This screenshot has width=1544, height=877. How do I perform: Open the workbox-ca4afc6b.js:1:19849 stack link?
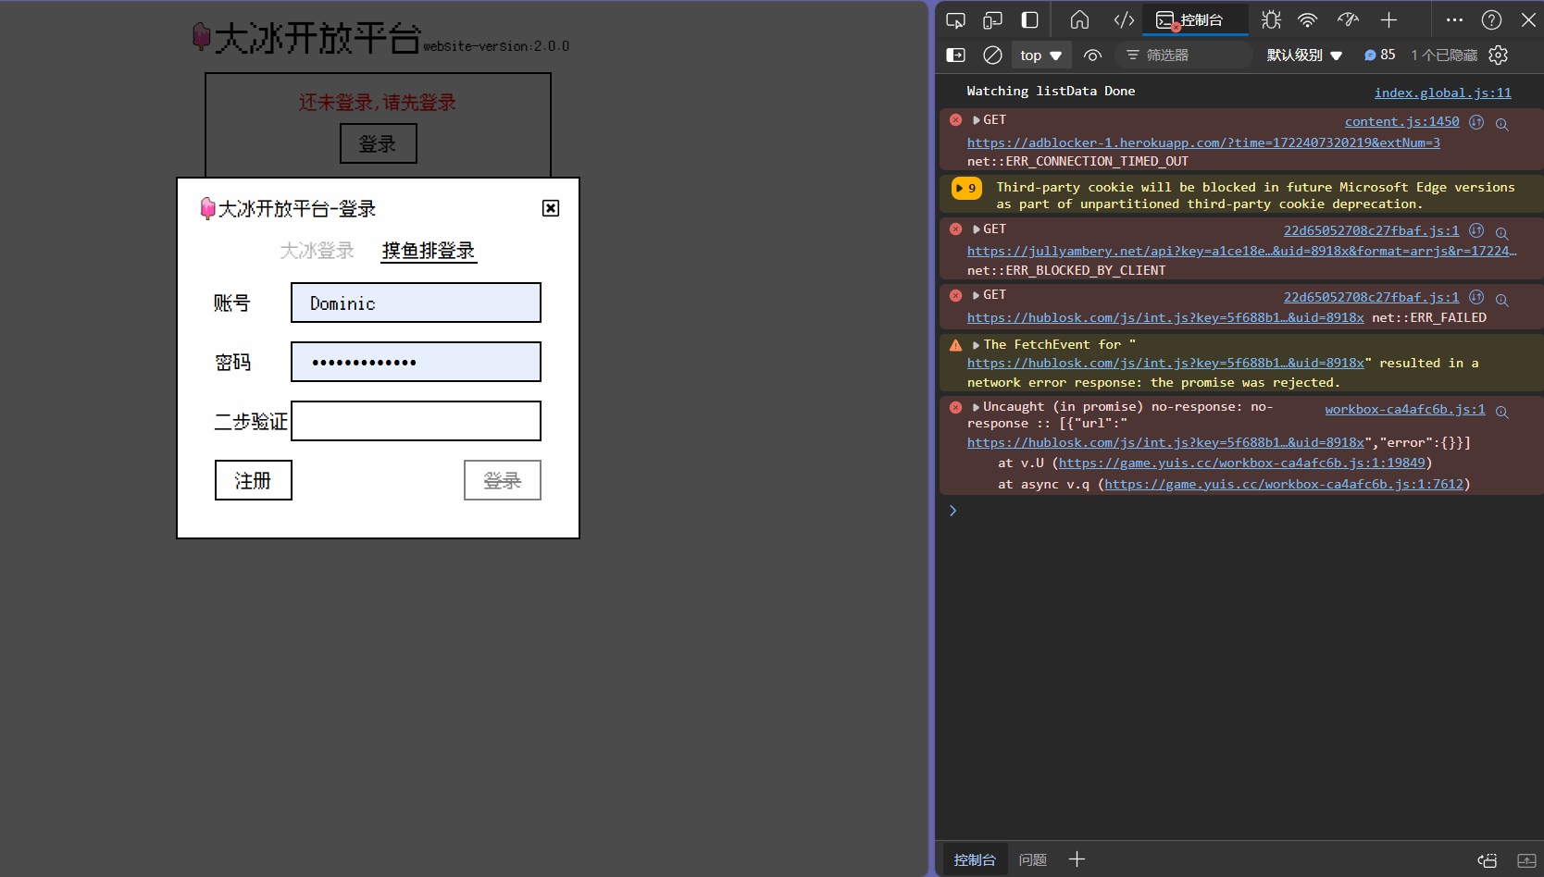(x=1241, y=463)
